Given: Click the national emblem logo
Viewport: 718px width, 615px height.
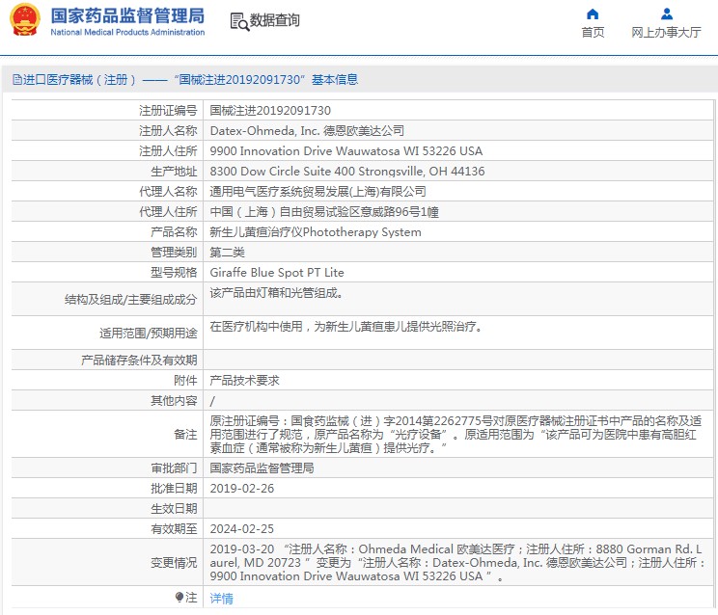Looking at the screenshot, I should tap(25, 20).
